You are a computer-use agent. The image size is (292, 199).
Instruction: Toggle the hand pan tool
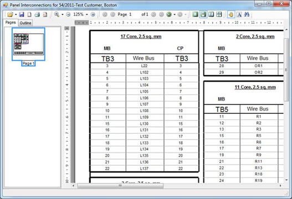click(x=231, y=14)
